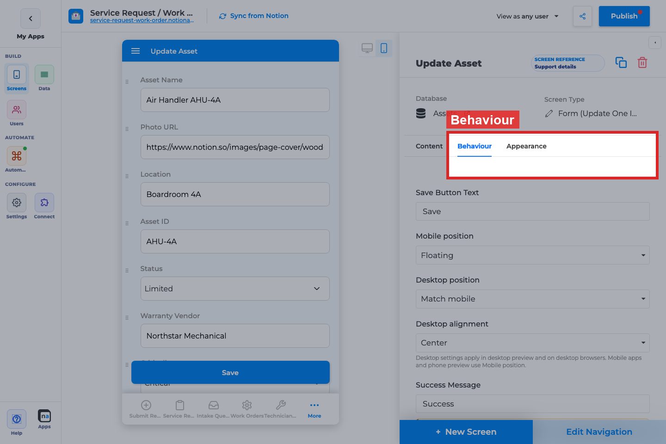Select the Behaviour tab
The height and width of the screenshot is (444, 666).
tap(475, 146)
